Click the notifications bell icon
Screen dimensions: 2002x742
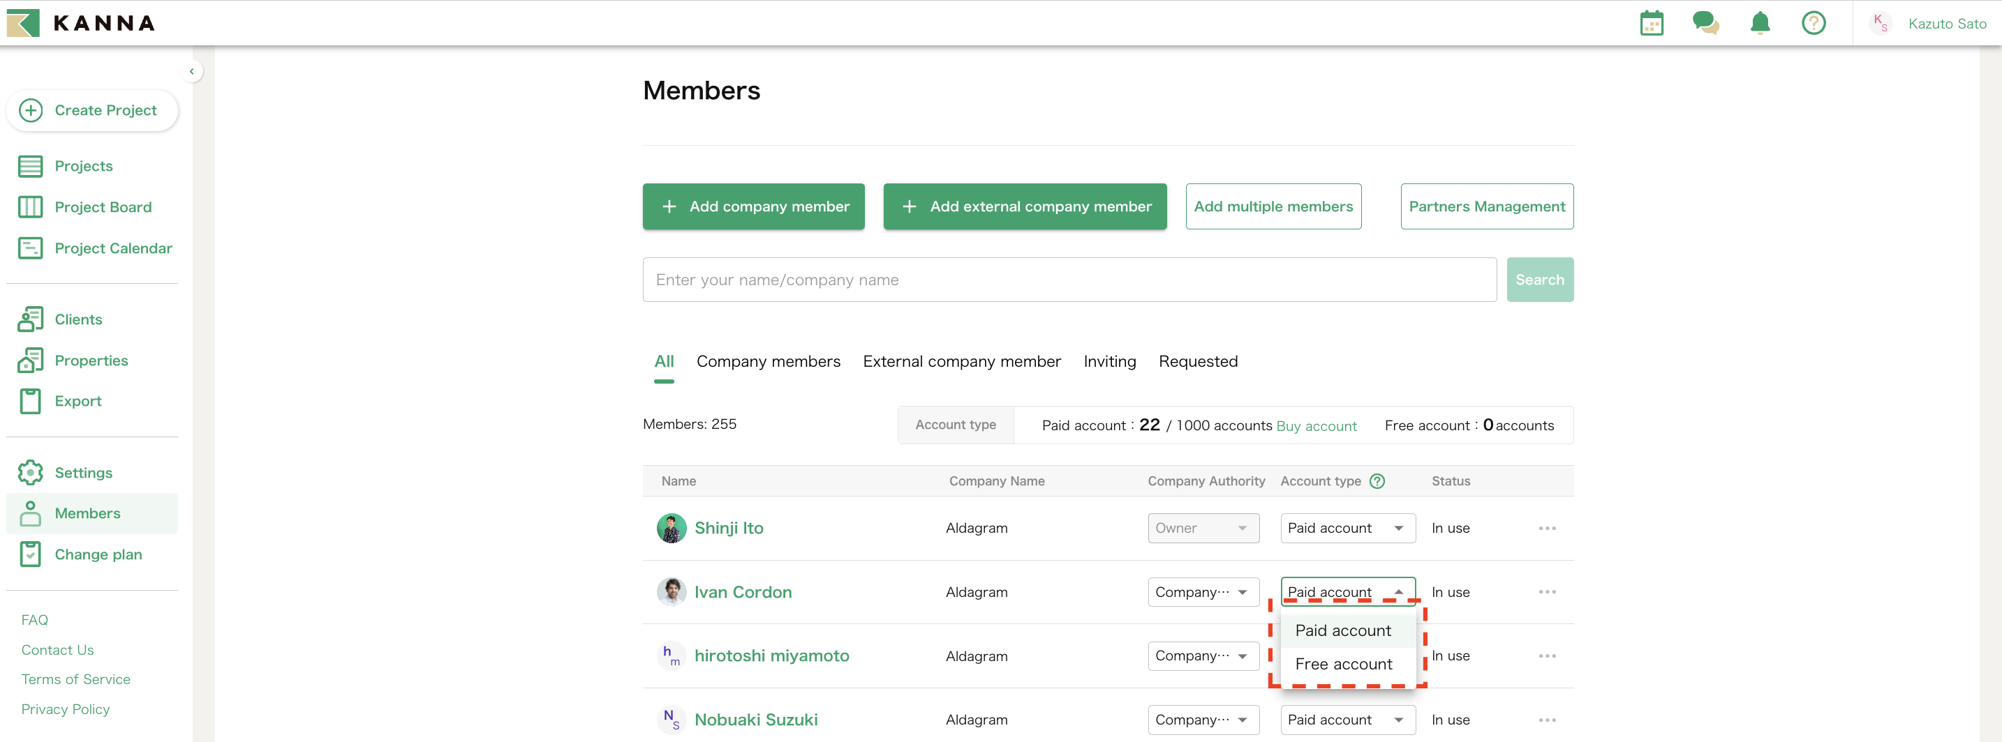coord(1760,23)
